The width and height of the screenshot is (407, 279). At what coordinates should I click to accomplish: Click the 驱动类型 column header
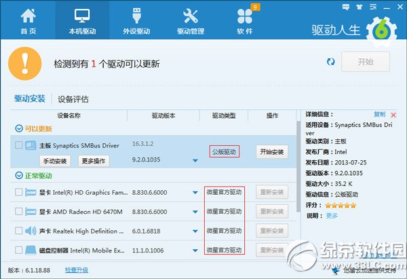pyautogui.click(x=224, y=115)
